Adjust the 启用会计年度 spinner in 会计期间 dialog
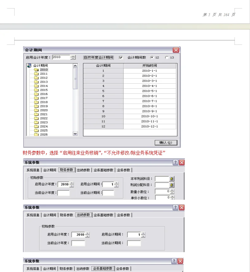 pyautogui.click(x=73, y=57)
